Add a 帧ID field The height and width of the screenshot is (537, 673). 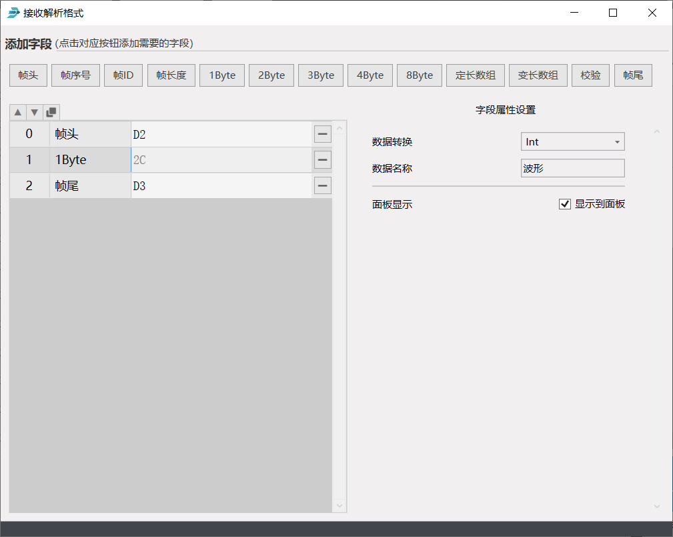(x=123, y=75)
